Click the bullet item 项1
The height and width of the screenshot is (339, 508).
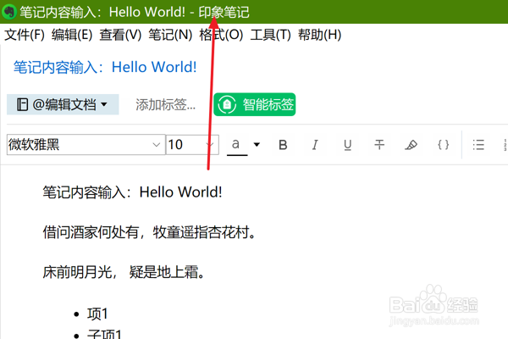[x=97, y=314]
